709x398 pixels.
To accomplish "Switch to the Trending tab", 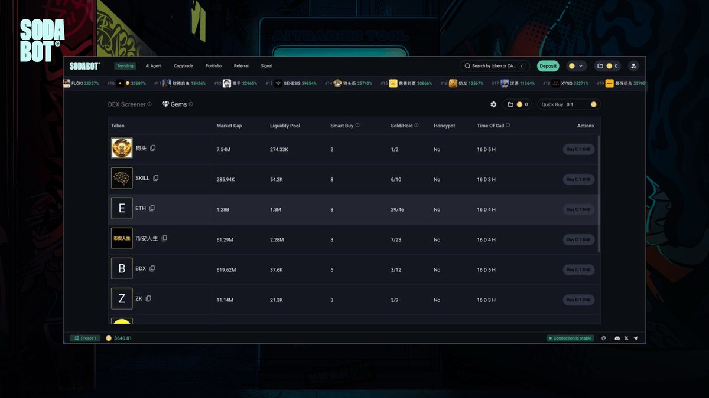I will (x=125, y=66).
